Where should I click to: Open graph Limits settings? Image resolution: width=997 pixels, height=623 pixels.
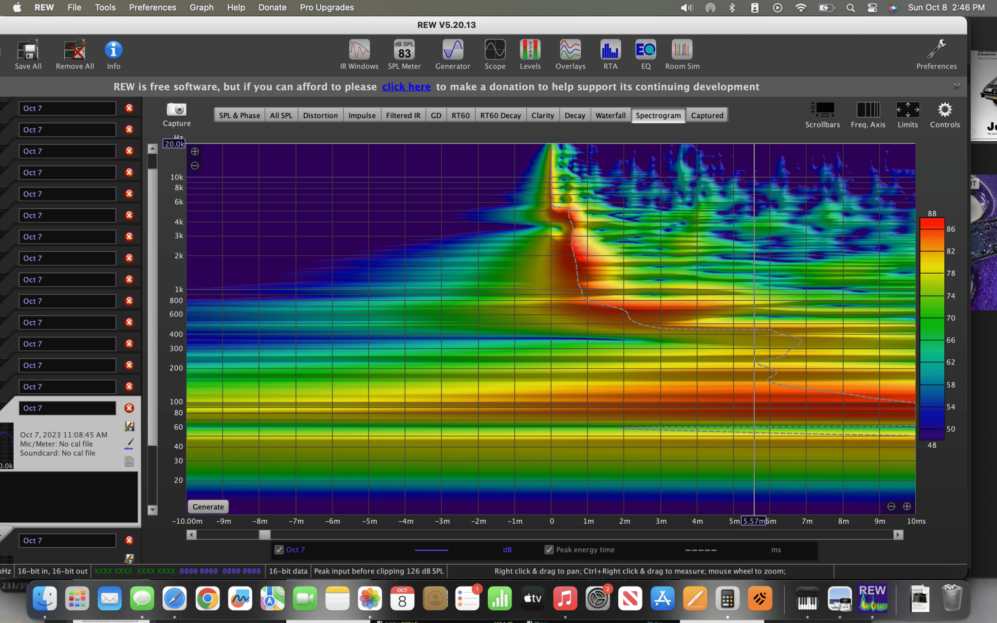[x=907, y=115]
